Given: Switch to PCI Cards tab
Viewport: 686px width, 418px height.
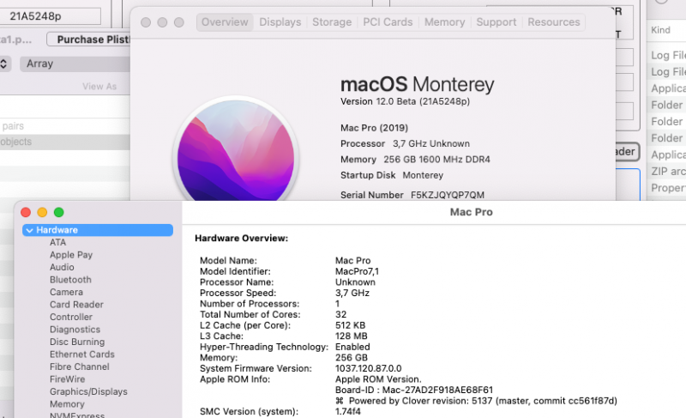Looking at the screenshot, I should click(x=388, y=21).
